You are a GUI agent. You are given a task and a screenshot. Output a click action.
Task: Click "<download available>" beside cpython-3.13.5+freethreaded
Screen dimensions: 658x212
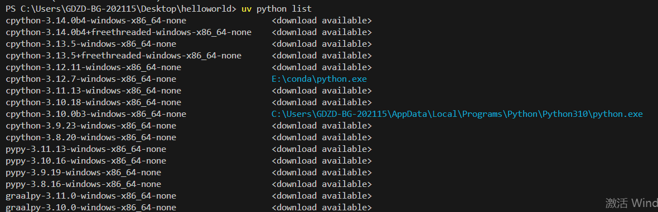point(322,56)
